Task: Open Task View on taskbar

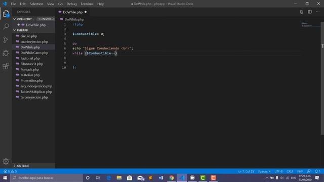Action: click(x=98, y=177)
